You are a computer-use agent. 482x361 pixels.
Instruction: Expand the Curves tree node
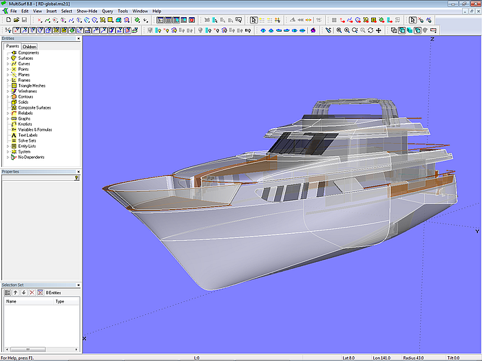coord(8,64)
